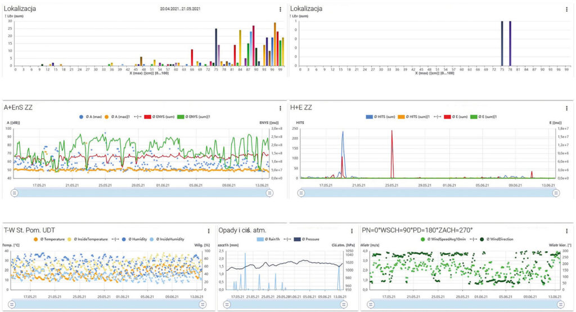Toggle the blue HITS (sum) legend entry
The image size is (576, 312).
[380, 117]
